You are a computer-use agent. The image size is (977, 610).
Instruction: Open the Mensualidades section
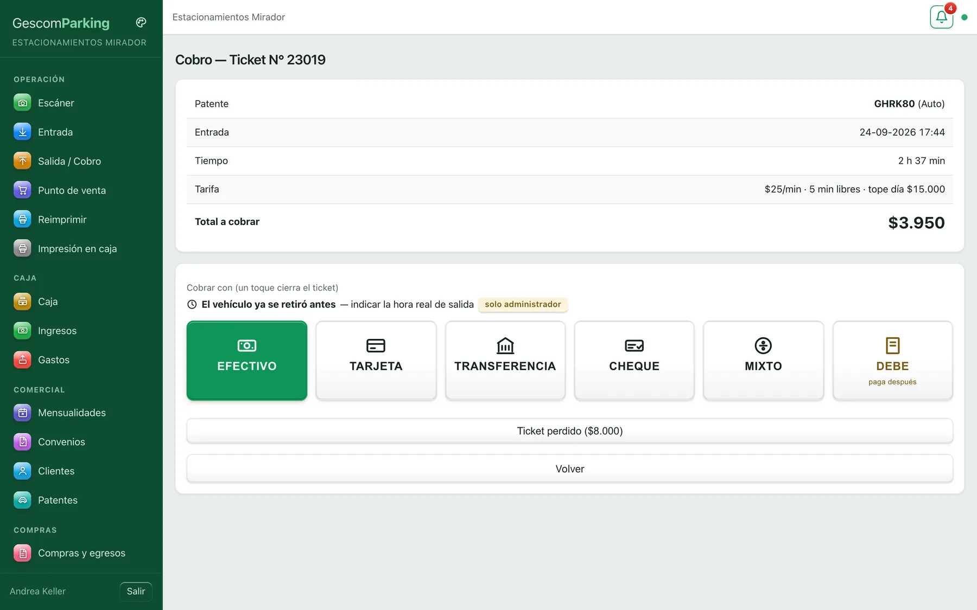[x=81, y=413]
